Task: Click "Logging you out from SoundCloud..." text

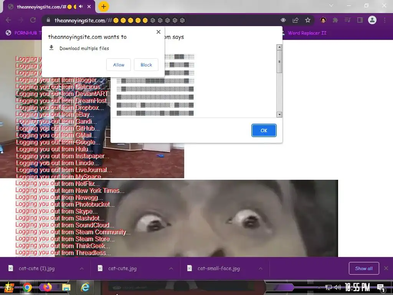Action: (x=64, y=225)
